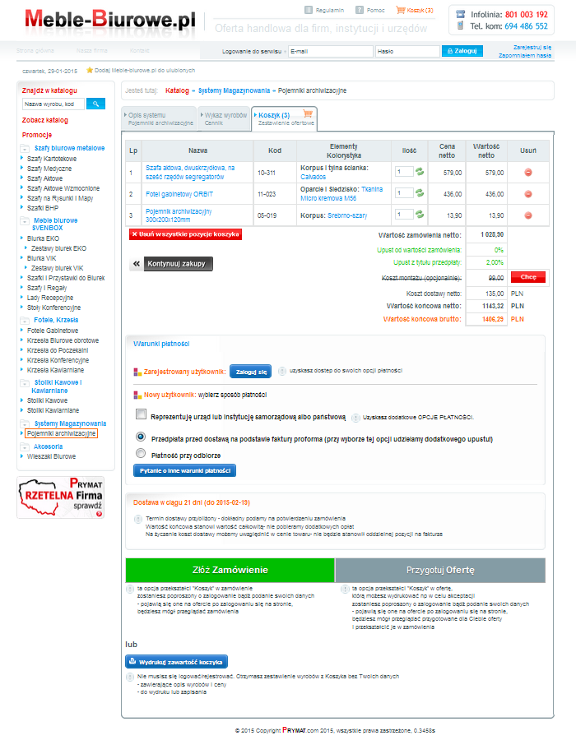The image size is (576, 754).
Task: Click the E-mail login input field
Action: 327,51
